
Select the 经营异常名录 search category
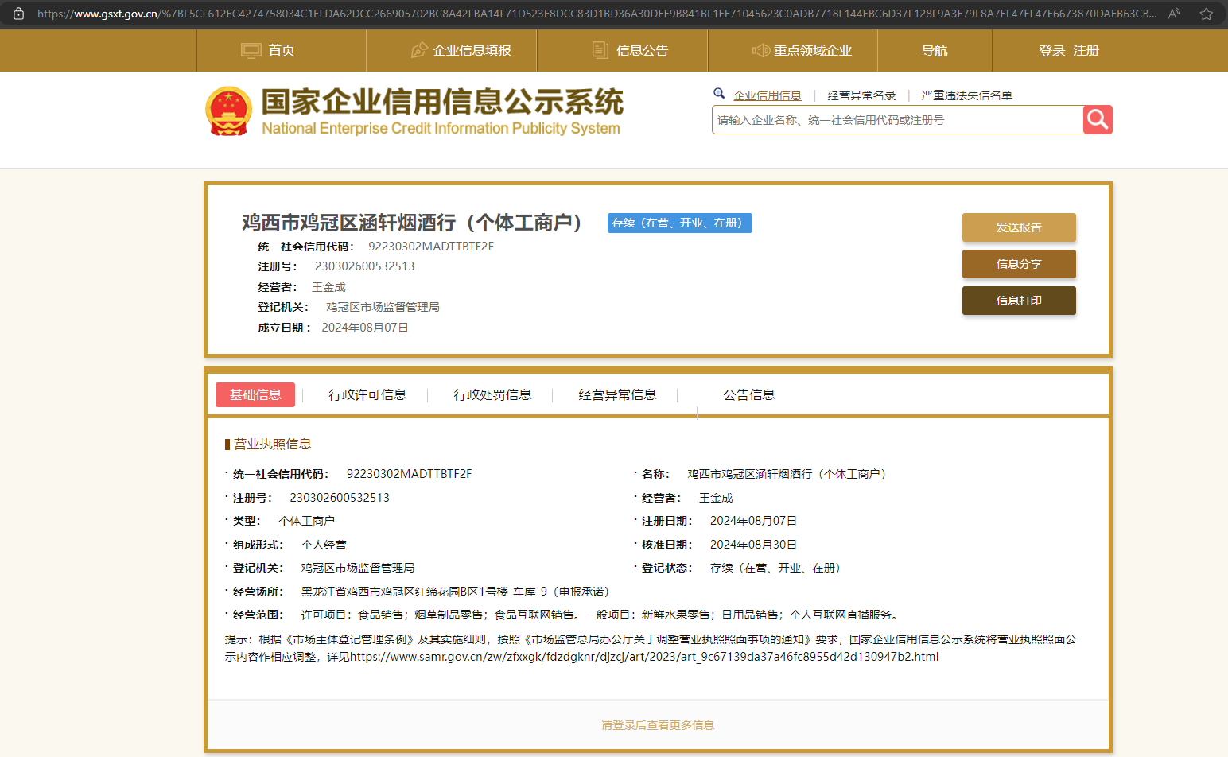(861, 95)
